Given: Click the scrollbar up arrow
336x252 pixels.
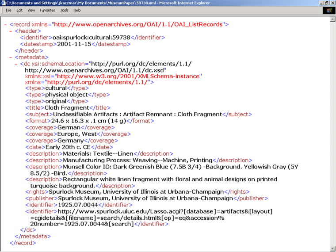Looking at the screenshot, I should click(x=332, y=19).
